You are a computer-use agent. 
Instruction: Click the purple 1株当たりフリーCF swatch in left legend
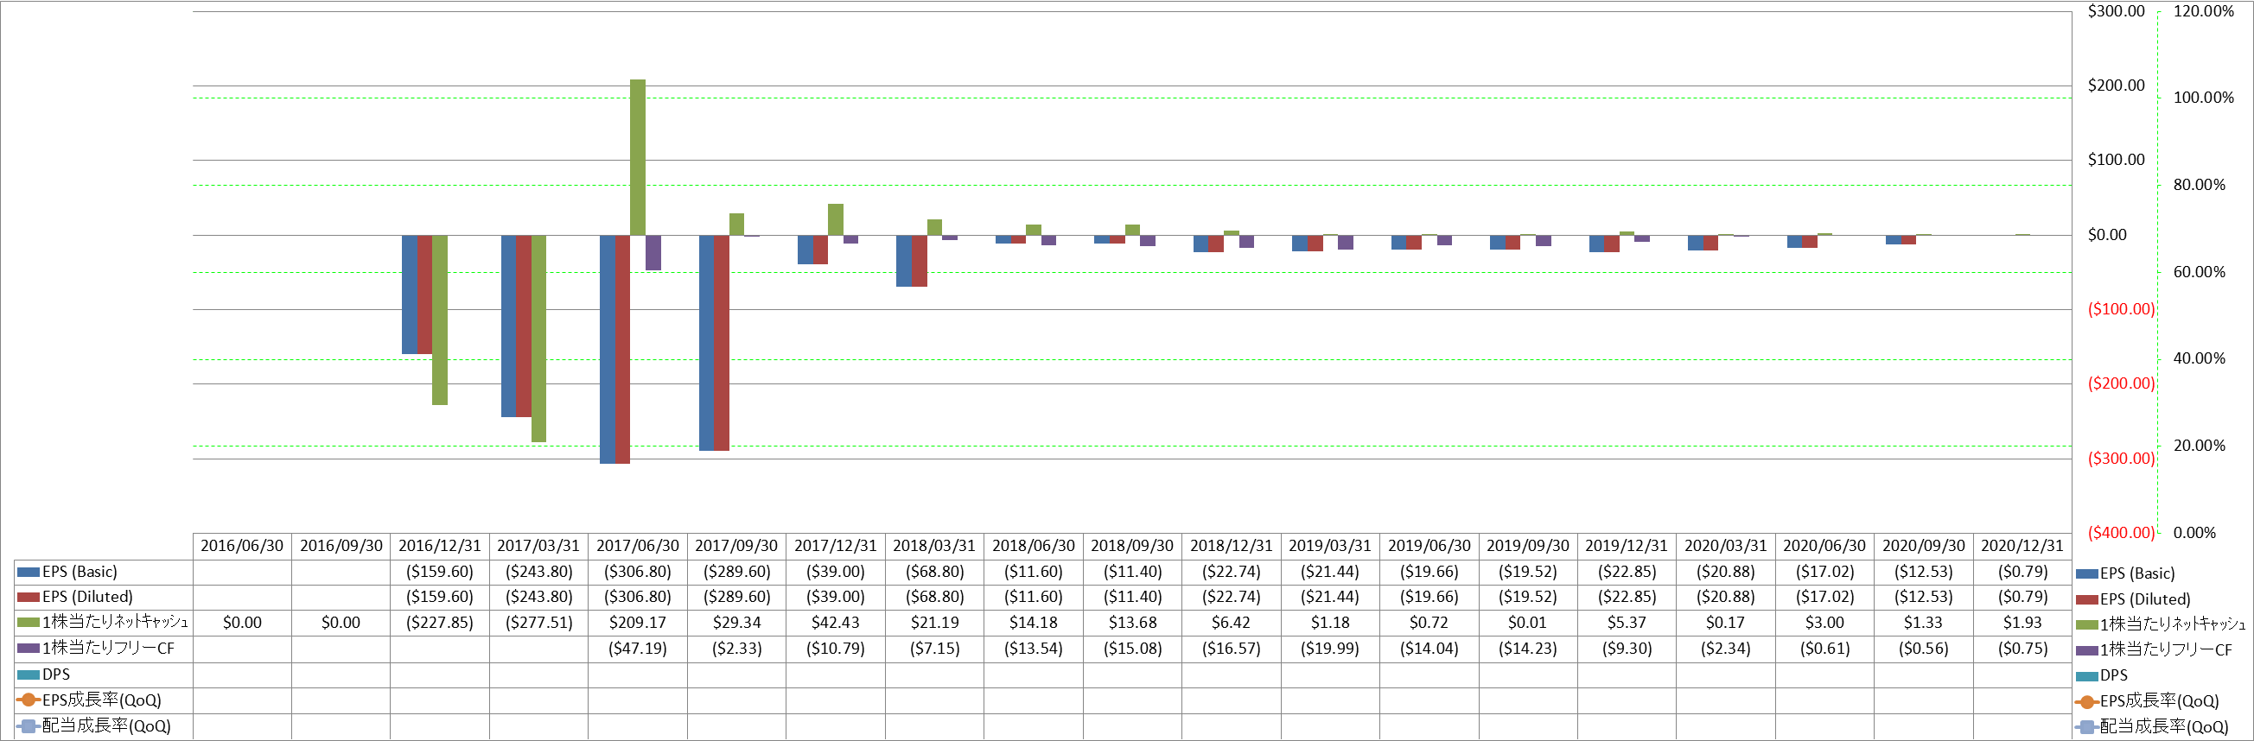(29, 649)
